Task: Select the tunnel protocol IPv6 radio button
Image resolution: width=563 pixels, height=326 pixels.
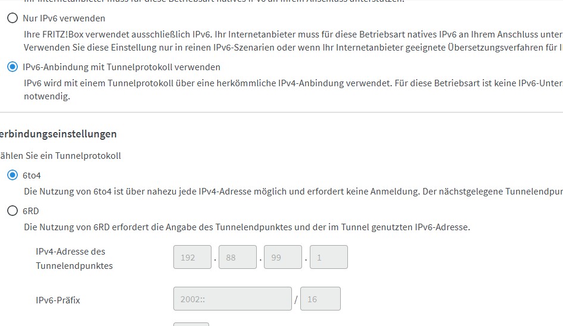Action: (13, 67)
